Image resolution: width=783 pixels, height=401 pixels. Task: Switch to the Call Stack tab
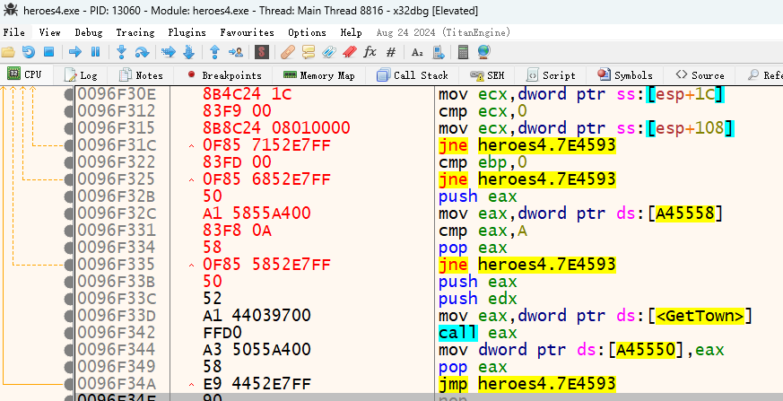(x=413, y=75)
